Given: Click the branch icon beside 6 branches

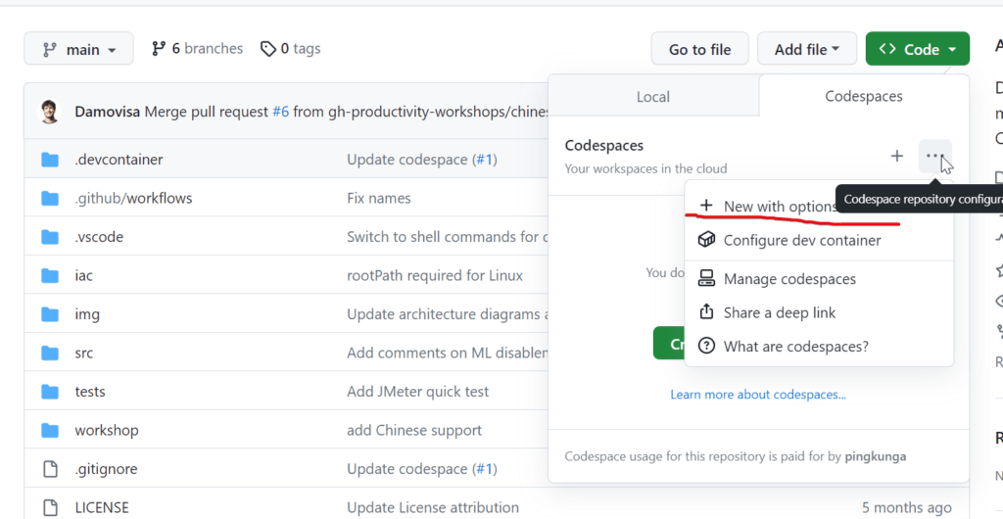Looking at the screenshot, I should pos(159,49).
